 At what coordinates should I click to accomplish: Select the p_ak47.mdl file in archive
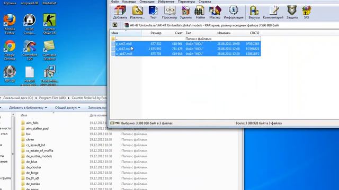pyautogui.click(x=186, y=44)
